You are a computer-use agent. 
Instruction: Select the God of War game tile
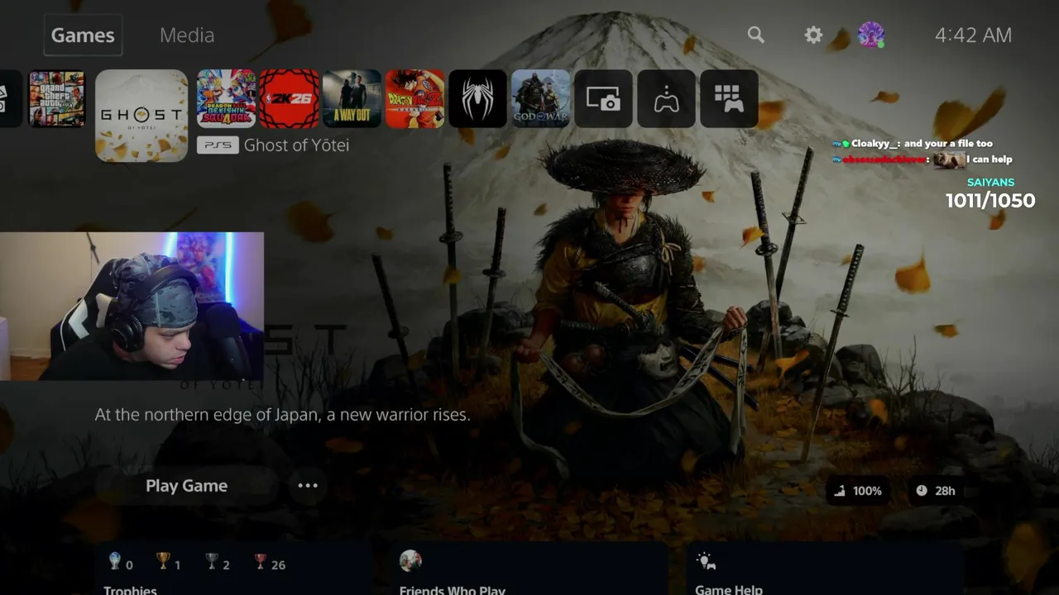click(x=540, y=98)
